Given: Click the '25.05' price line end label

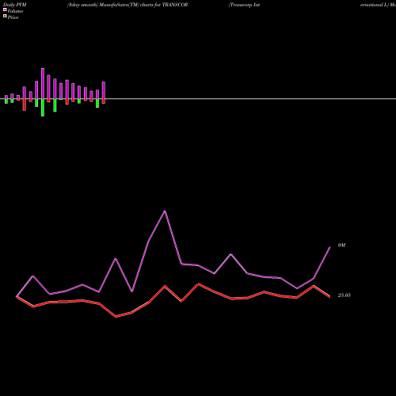Looking at the screenshot, I should pos(345,295).
